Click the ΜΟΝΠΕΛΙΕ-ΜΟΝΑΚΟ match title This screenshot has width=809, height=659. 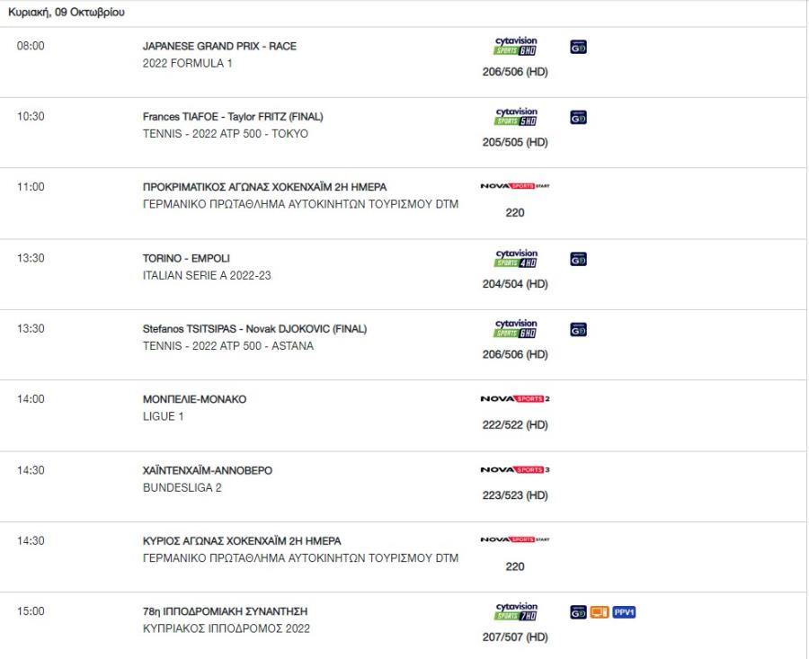pos(194,399)
